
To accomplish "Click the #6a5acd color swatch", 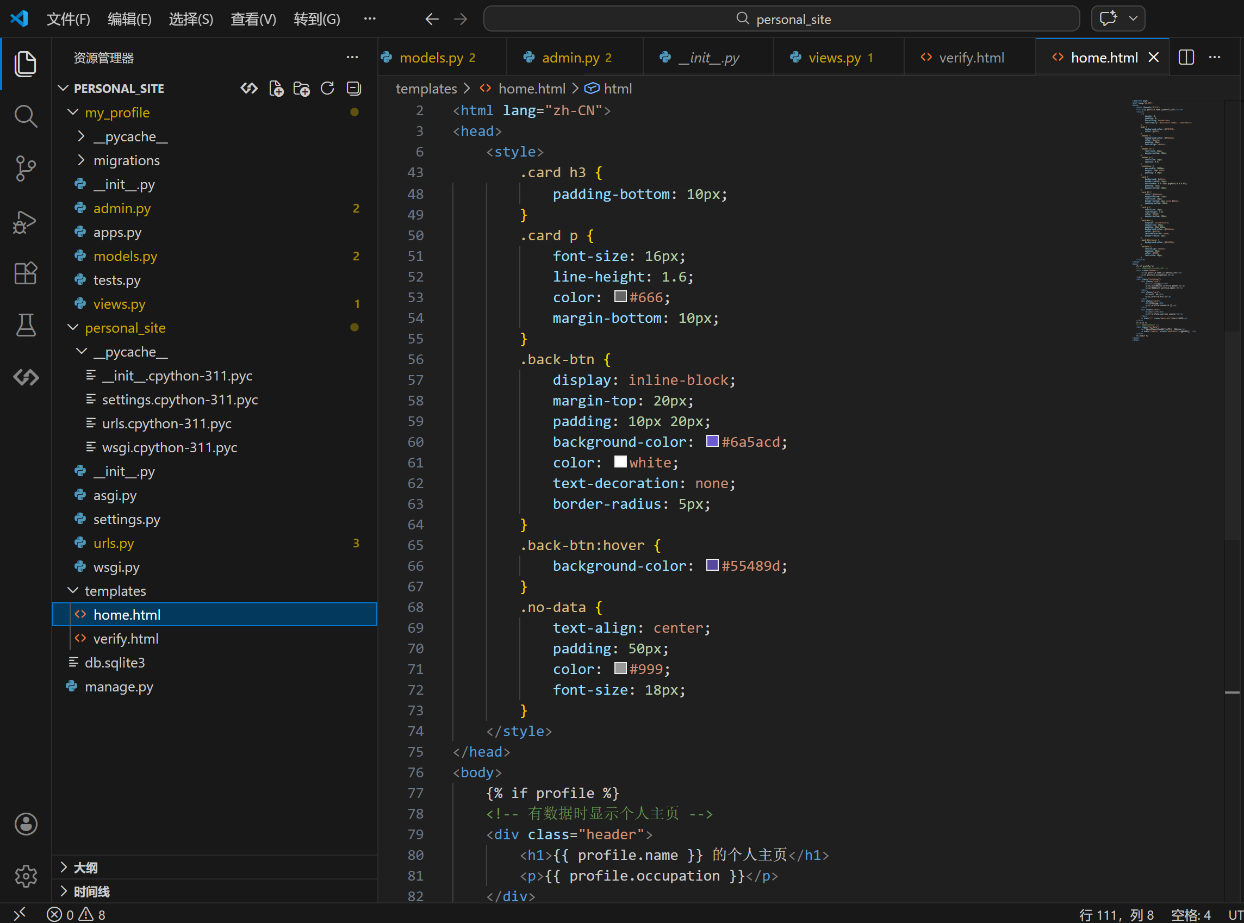I will point(712,441).
